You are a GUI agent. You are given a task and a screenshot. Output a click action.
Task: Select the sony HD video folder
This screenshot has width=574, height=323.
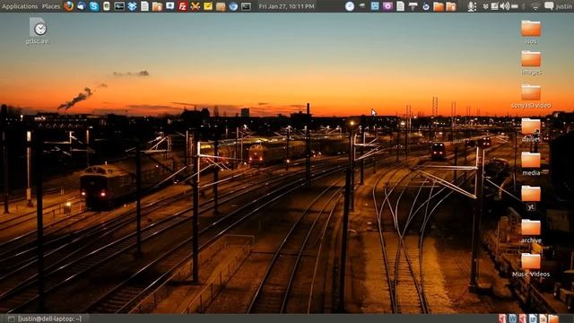[531, 96]
